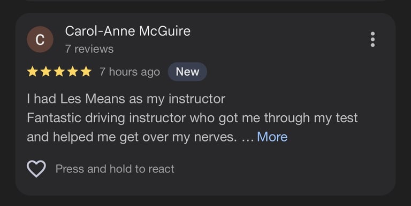
Task: Click the "New" badge
Action: pyautogui.click(x=187, y=72)
